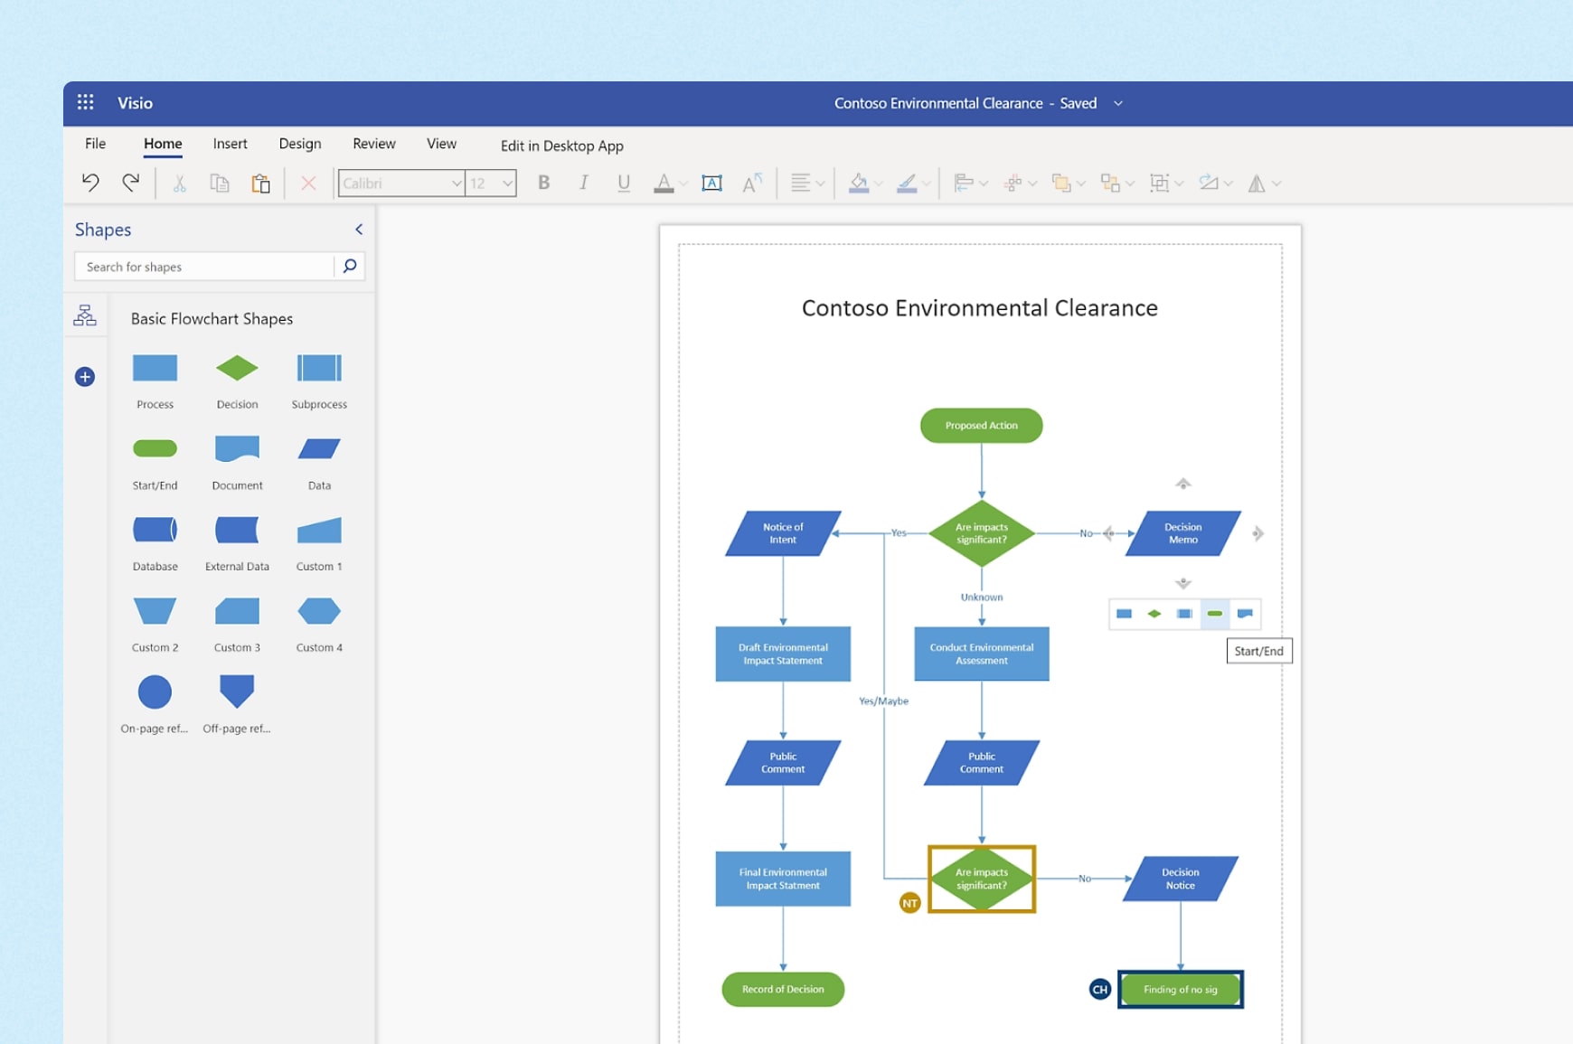This screenshot has width=1573, height=1044.
Task: Click the Paste clipboard icon
Action: pos(260,183)
